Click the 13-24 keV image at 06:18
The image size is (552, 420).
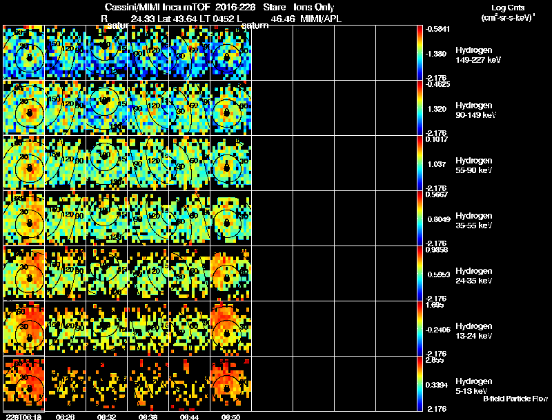[24, 329]
